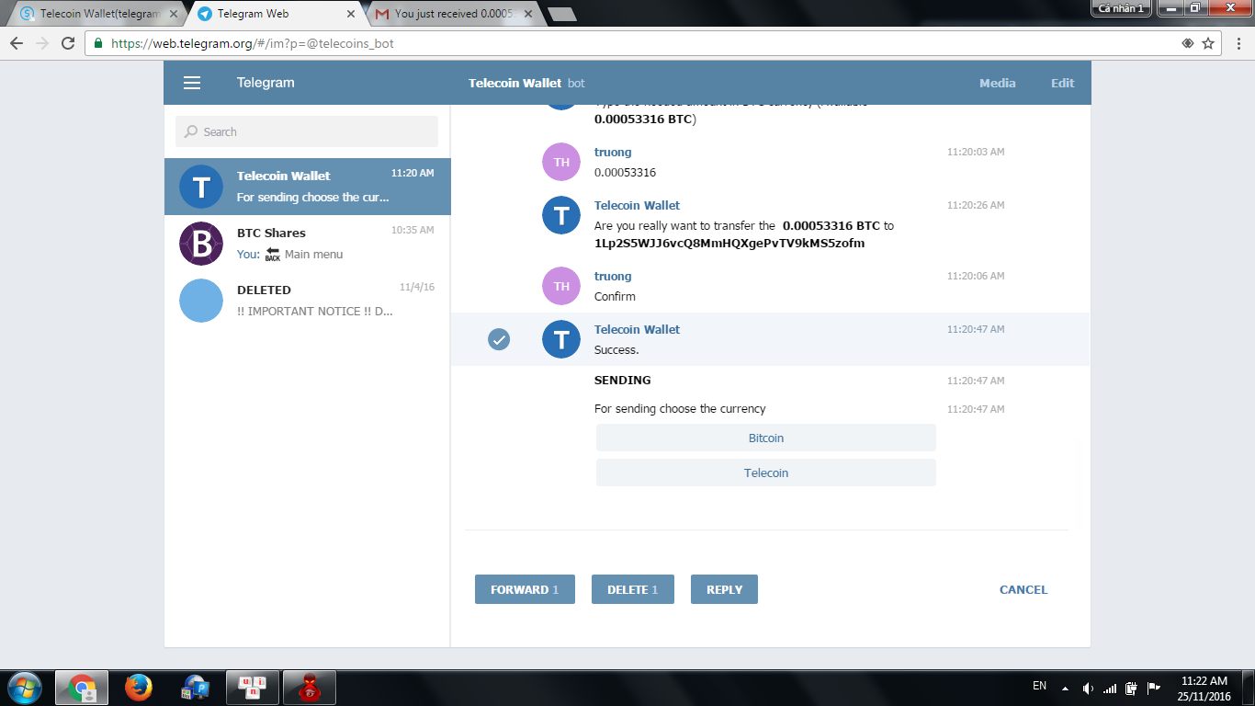Open the Media link in the chat header

pos(997,83)
